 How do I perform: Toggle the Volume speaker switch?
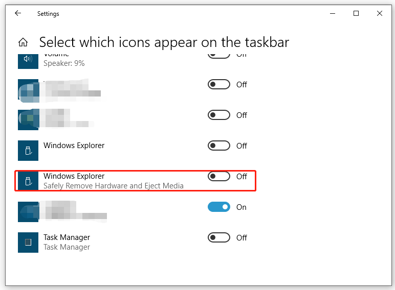pos(218,55)
